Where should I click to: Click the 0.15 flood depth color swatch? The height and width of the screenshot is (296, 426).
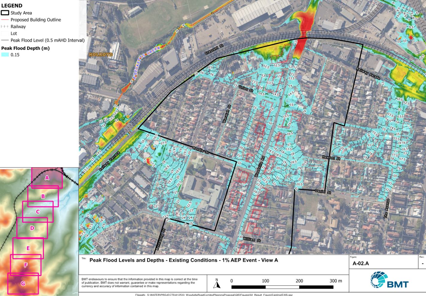click(x=5, y=55)
